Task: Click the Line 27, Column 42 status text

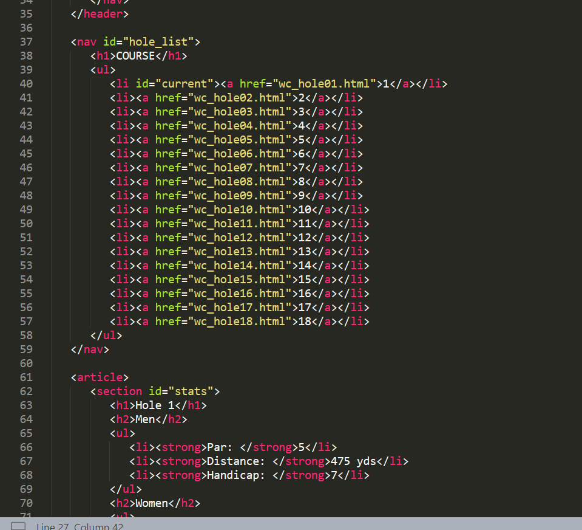Action: pyautogui.click(x=80, y=526)
